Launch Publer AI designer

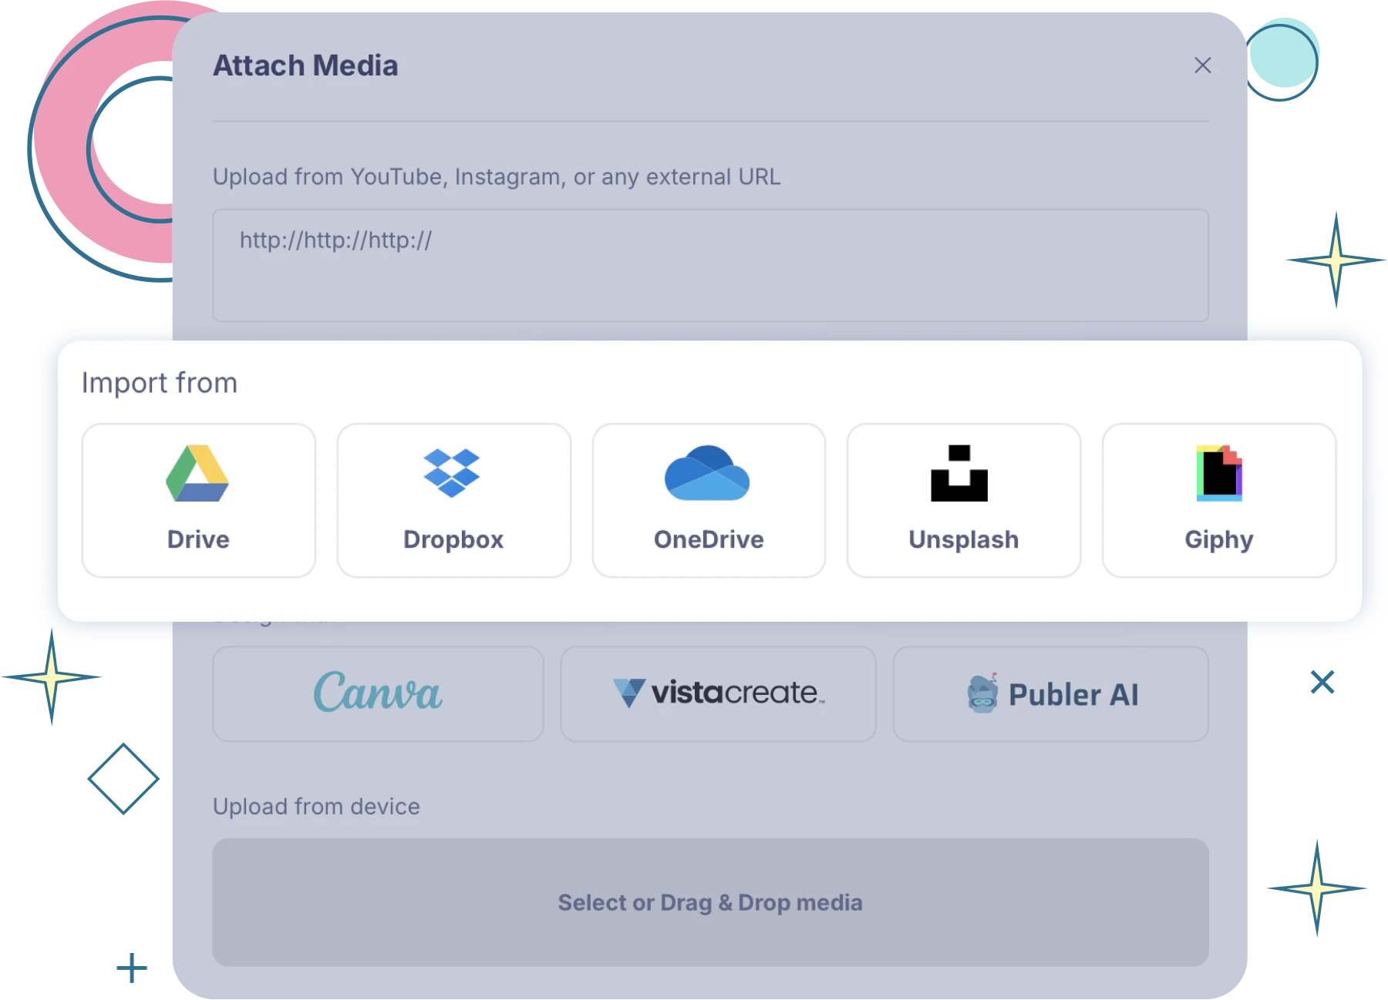pyautogui.click(x=1050, y=693)
